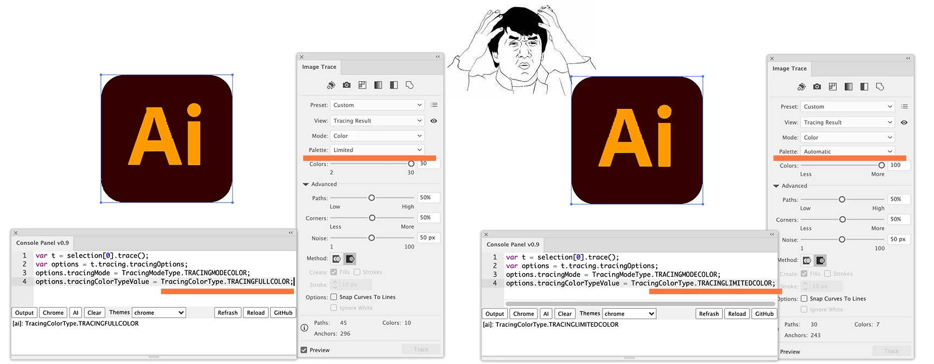934x364 pixels.
Task: Select Grayscale preset icon in right Image Trace panel
Action: point(848,87)
